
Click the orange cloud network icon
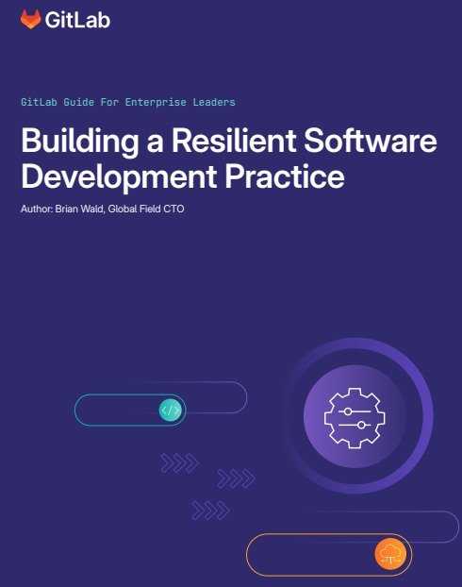pos(390,554)
